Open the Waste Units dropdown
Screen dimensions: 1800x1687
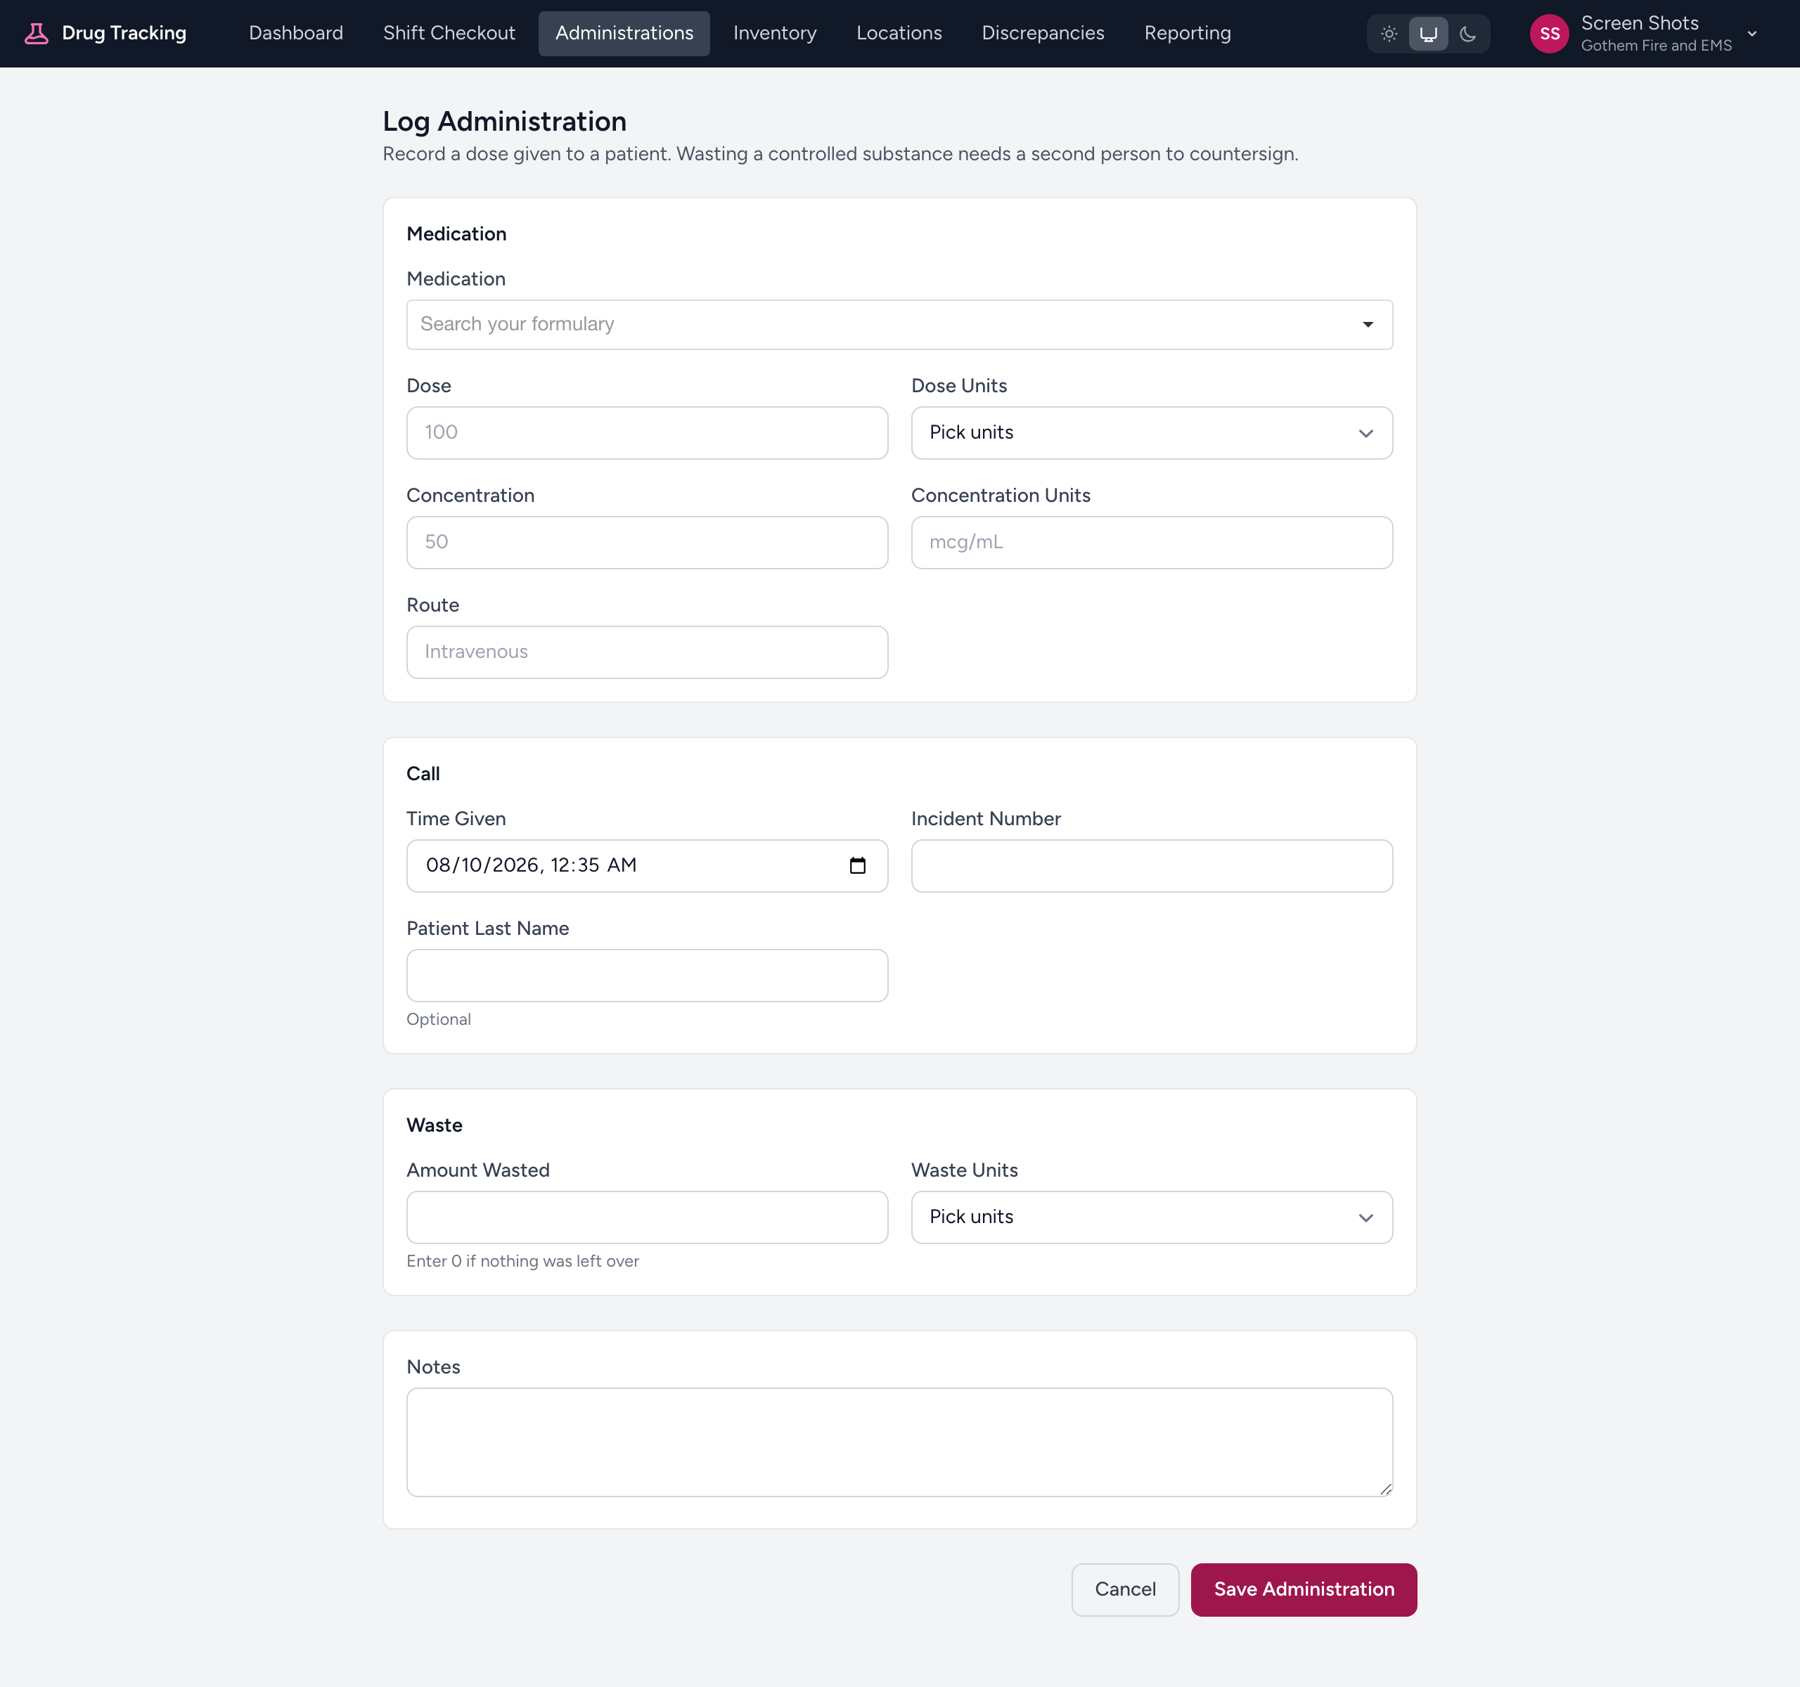coord(1152,1217)
